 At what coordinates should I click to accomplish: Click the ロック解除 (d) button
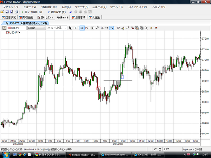(32, 12)
